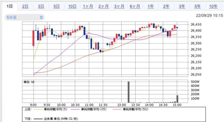Viewport: 224px width, 122px height.
Task: Click the 14:30 time axis label
Action: 163,105
